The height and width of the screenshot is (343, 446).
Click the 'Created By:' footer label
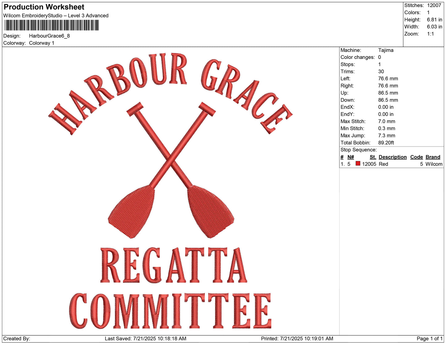[17, 338]
